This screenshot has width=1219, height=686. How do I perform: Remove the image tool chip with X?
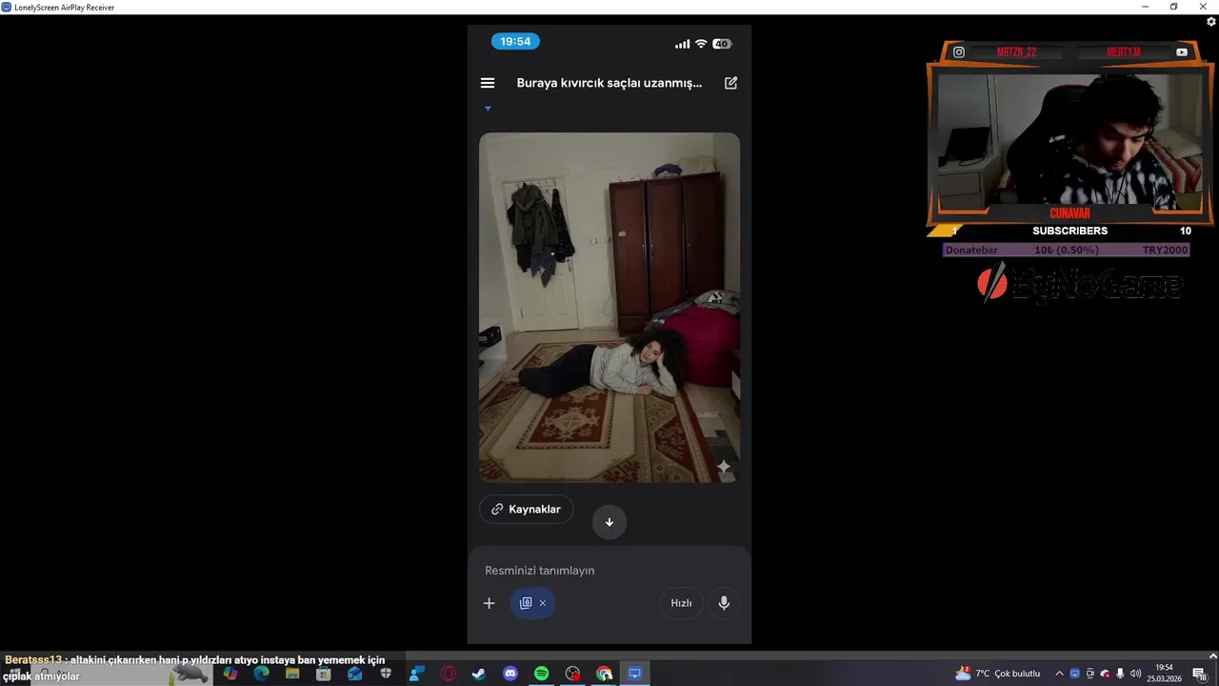pyautogui.click(x=543, y=603)
